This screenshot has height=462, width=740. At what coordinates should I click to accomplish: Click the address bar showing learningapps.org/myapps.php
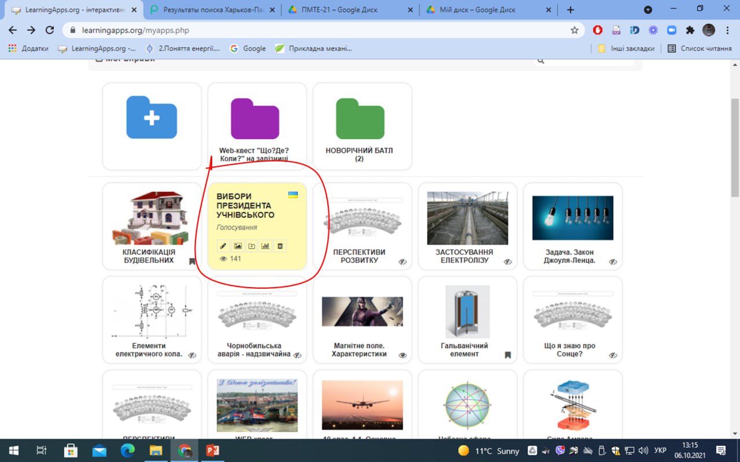pos(324,30)
